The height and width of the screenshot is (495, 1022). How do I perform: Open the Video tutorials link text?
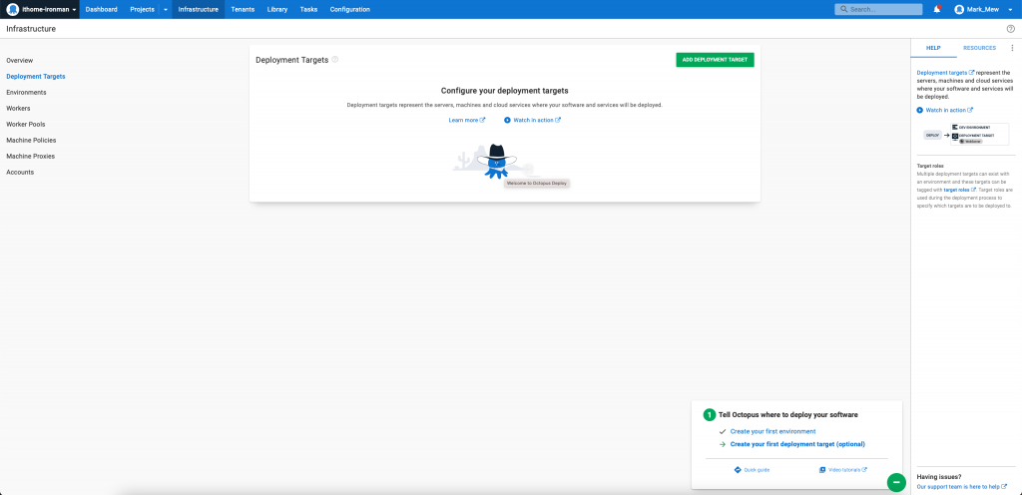[847, 470]
